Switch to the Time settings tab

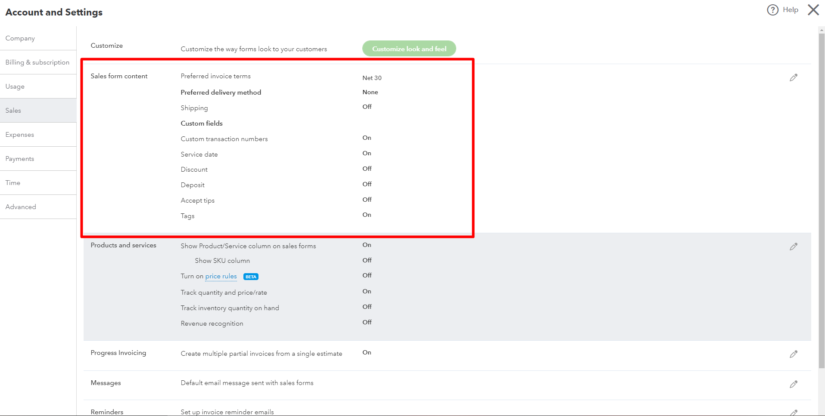point(13,183)
